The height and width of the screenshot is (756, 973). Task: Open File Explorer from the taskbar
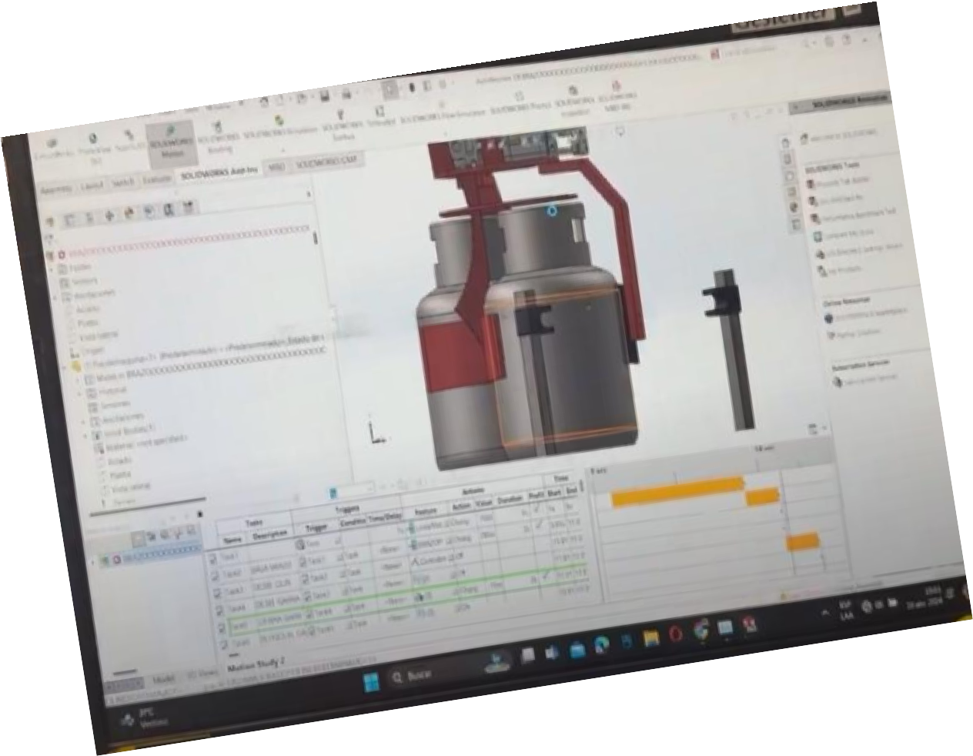click(653, 638)
